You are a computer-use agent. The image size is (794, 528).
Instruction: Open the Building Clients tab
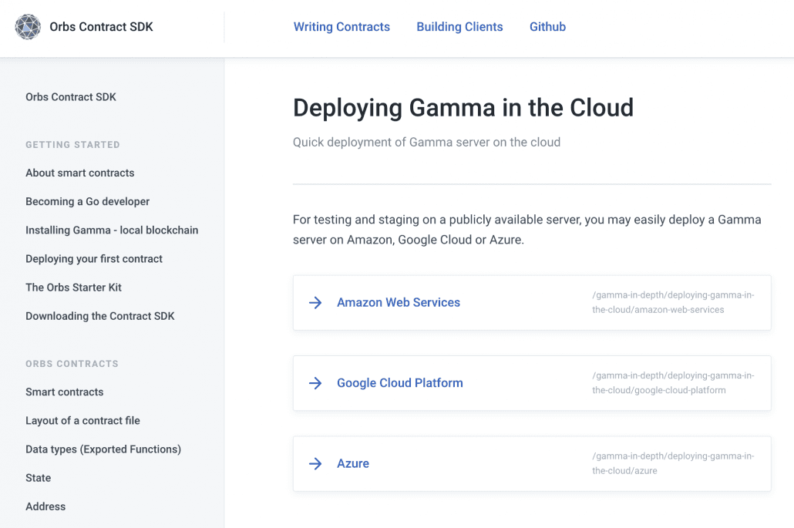pos(459,27)
